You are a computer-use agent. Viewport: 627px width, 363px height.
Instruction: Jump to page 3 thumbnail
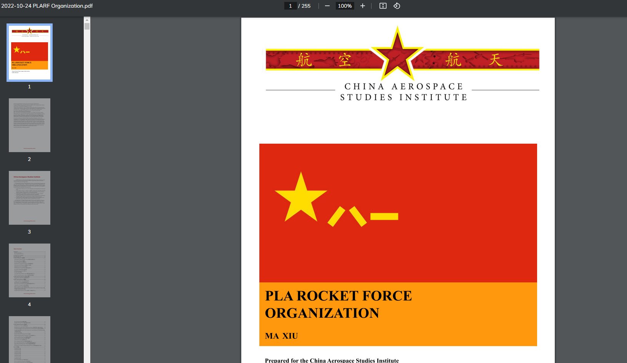[30, 198]
